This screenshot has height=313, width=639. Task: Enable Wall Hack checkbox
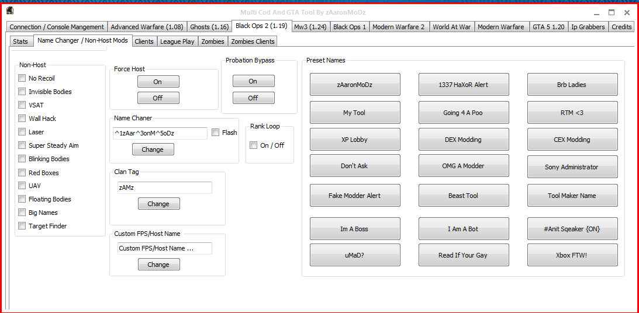coord(22,119)
